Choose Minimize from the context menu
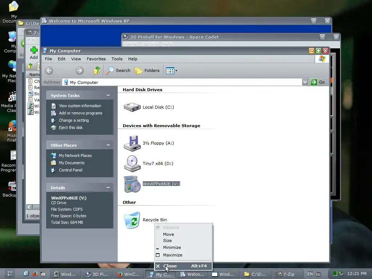The height and width of the screenshot is (279, 372). 183,247
